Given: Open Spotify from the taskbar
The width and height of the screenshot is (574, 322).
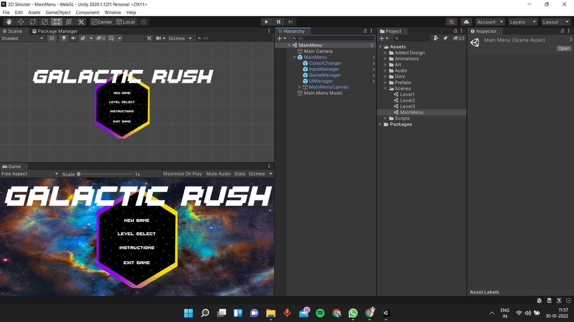Looking at the screenshot, I should point(320,313).
